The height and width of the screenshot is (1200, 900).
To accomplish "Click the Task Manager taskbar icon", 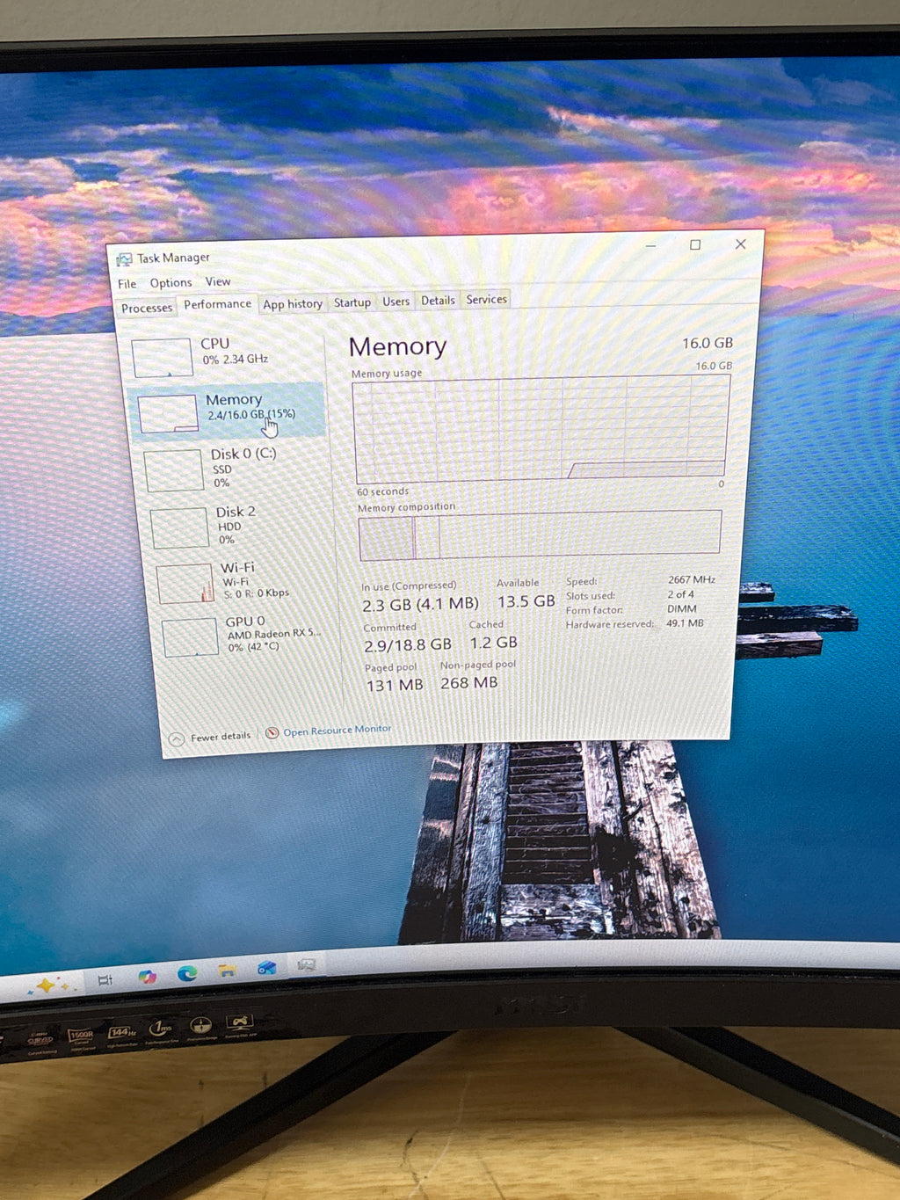I will [x=306, y=965].
